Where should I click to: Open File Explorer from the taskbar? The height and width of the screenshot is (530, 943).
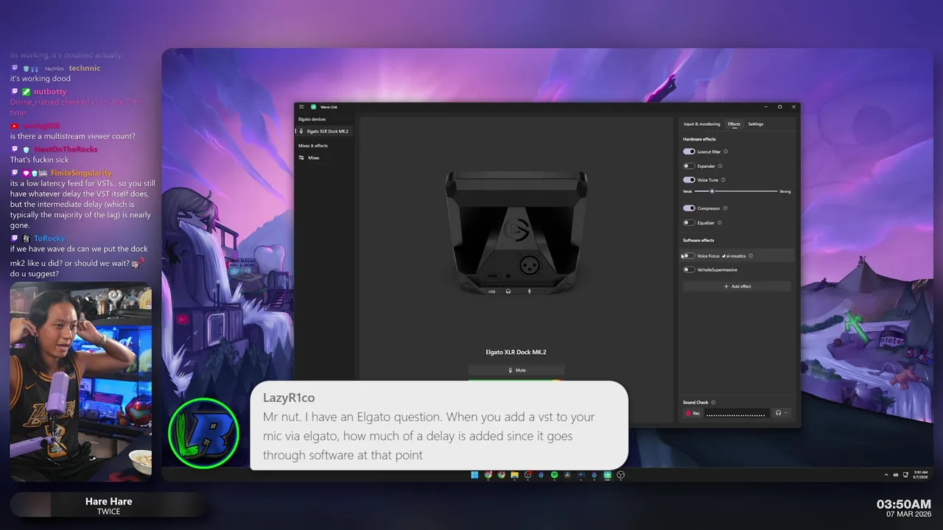[514, 475]
